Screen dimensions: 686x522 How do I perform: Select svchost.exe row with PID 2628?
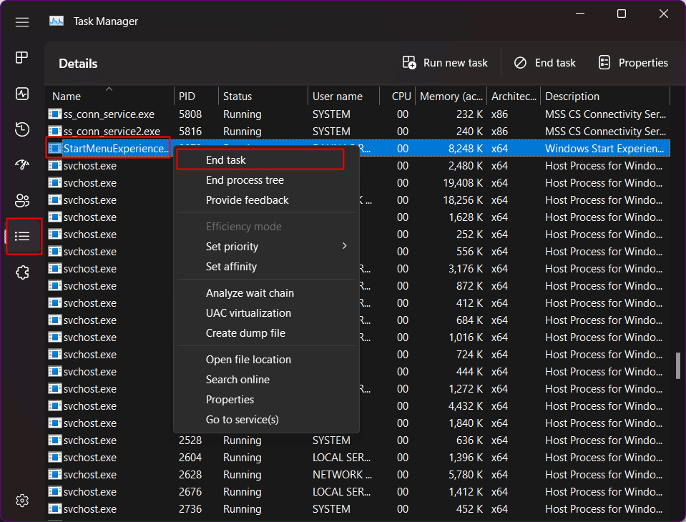point(358,475)
